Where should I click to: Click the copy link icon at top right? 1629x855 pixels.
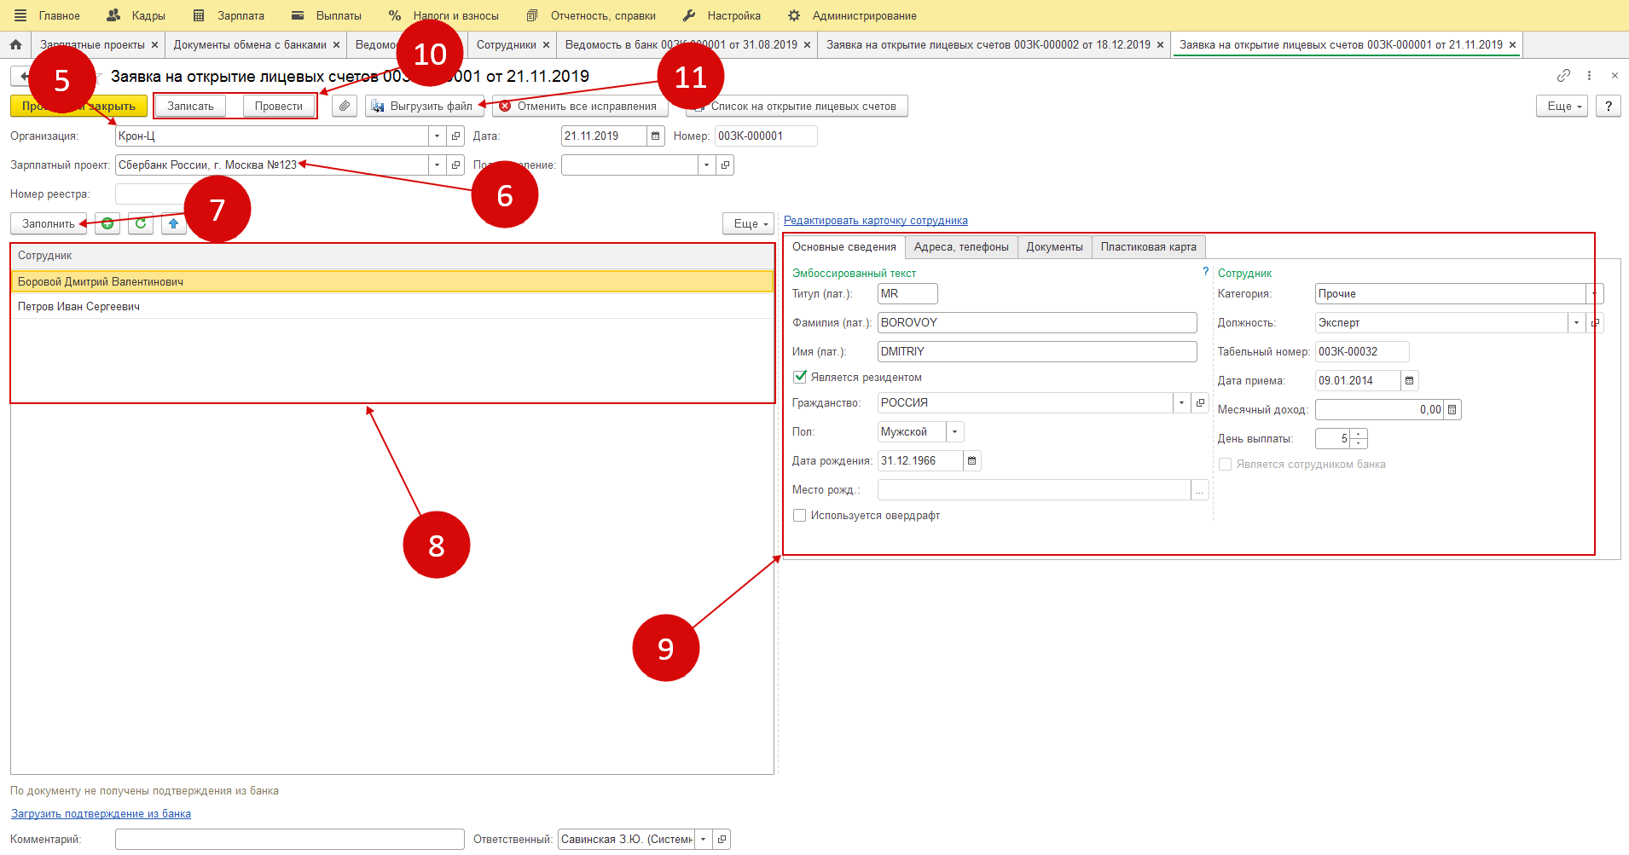click(x=1563, y=76)
